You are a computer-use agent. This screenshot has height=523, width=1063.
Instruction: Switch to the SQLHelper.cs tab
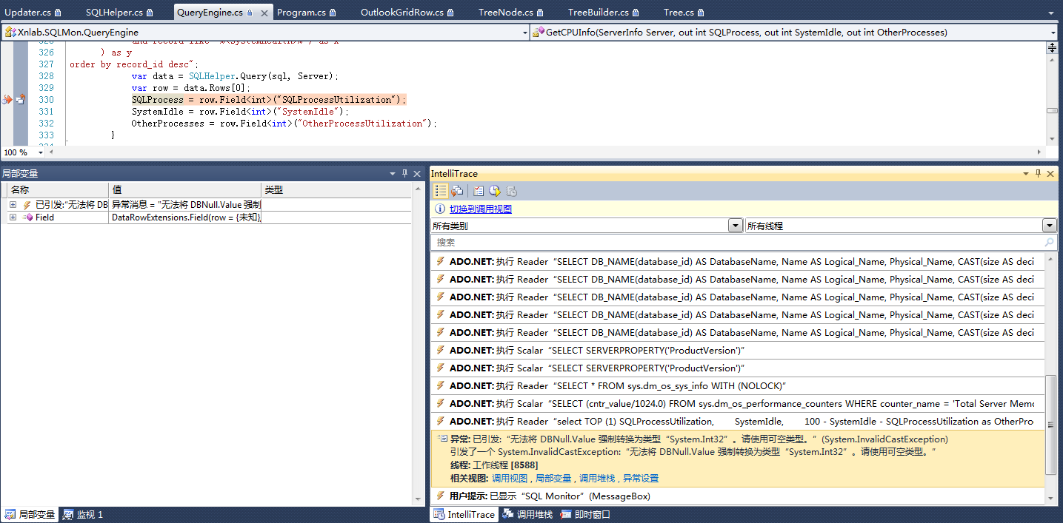click(114, 13)
